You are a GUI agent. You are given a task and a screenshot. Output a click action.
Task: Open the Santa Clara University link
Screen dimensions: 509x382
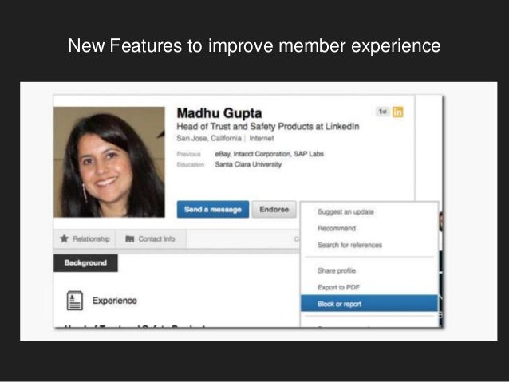(x=248, y=164)
